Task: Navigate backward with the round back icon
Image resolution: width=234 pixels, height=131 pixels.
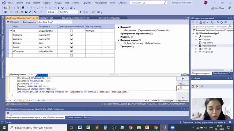Action: (5, 12)
